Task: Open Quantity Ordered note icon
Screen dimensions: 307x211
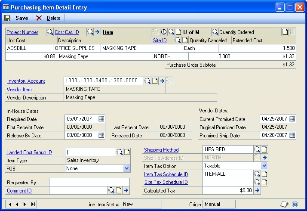Action: coord(285,32)
